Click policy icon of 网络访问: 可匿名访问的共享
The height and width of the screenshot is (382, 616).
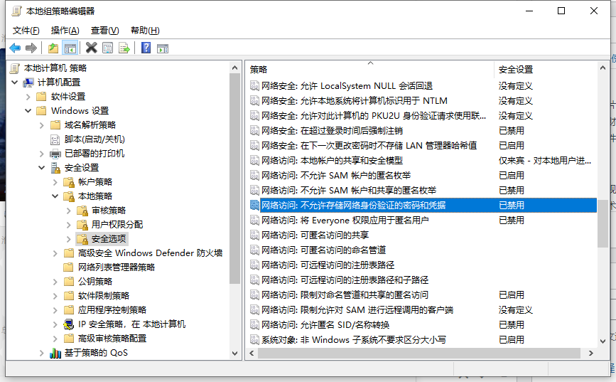pyautogui.click(x=254, y=235)
